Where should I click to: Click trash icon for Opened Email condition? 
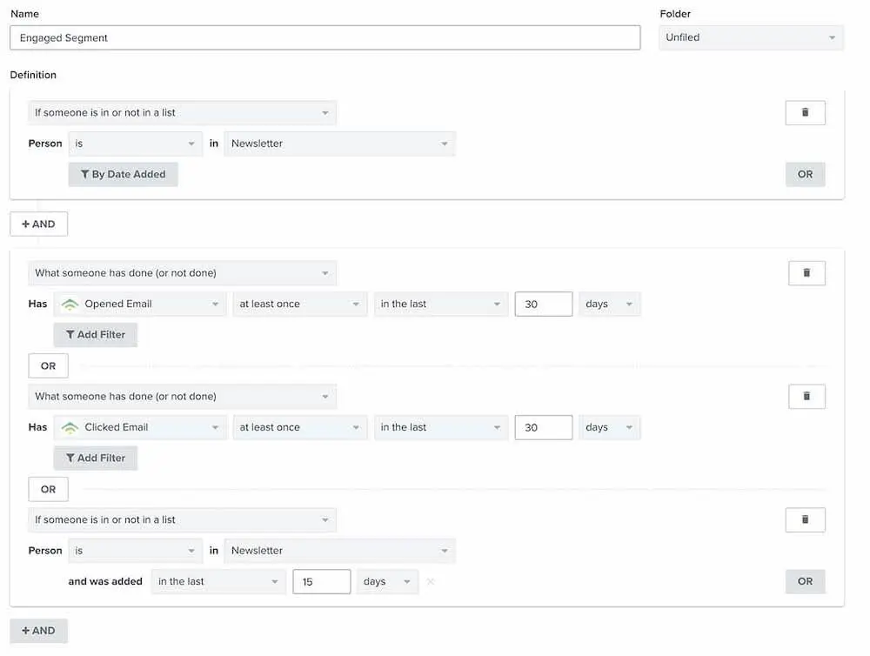(x=806, y=273)
